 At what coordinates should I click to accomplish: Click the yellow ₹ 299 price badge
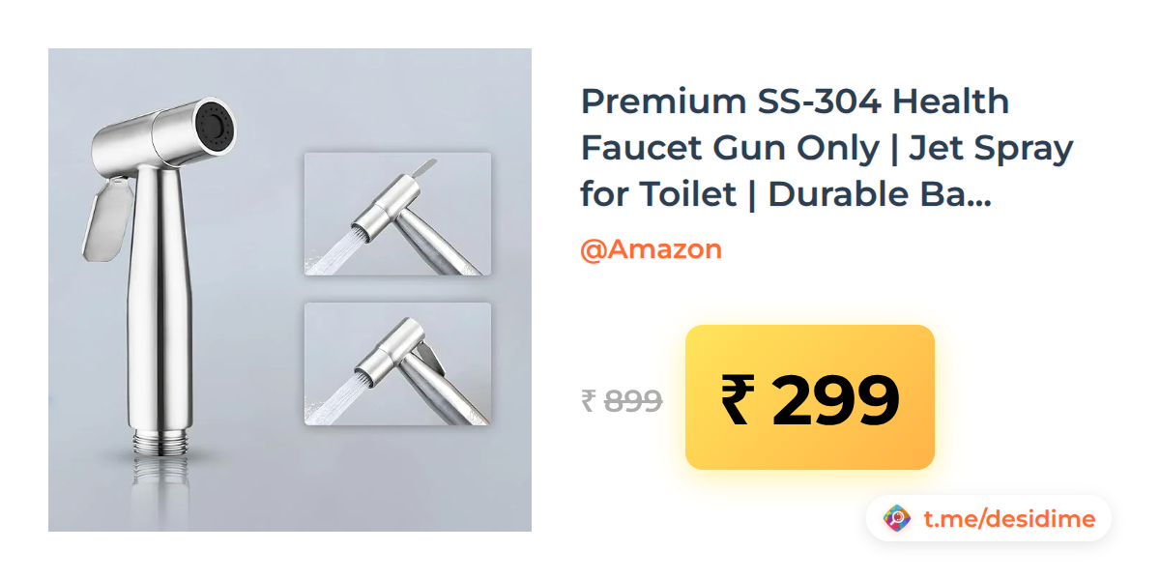click(810, 397)
